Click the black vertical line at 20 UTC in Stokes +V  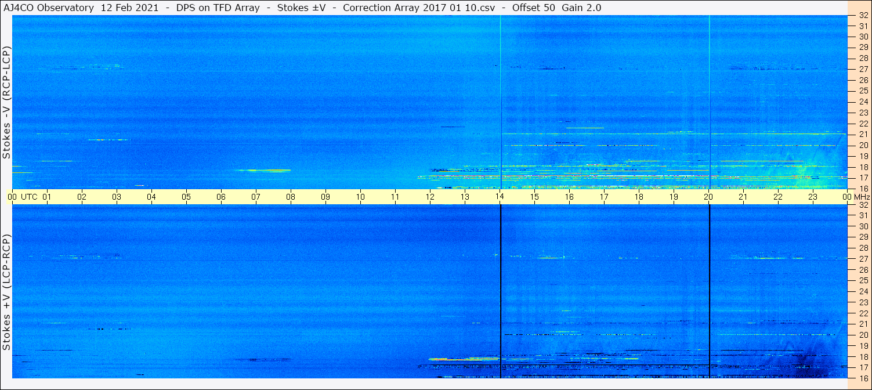(709, 291)
